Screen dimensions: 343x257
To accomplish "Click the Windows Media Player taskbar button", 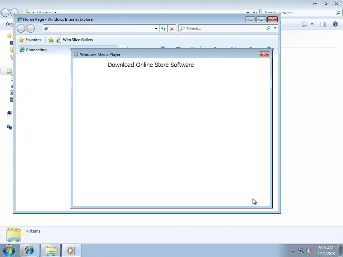I will (x=71, y=250).
